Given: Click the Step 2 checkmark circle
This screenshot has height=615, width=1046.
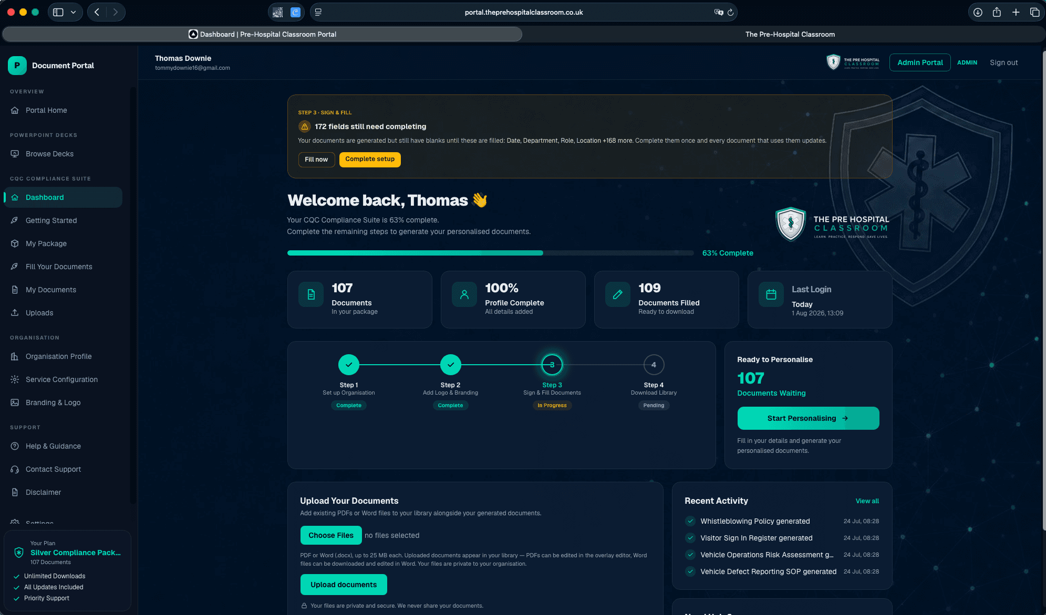Looking at the screenshot, I should (x=451, y=365).
